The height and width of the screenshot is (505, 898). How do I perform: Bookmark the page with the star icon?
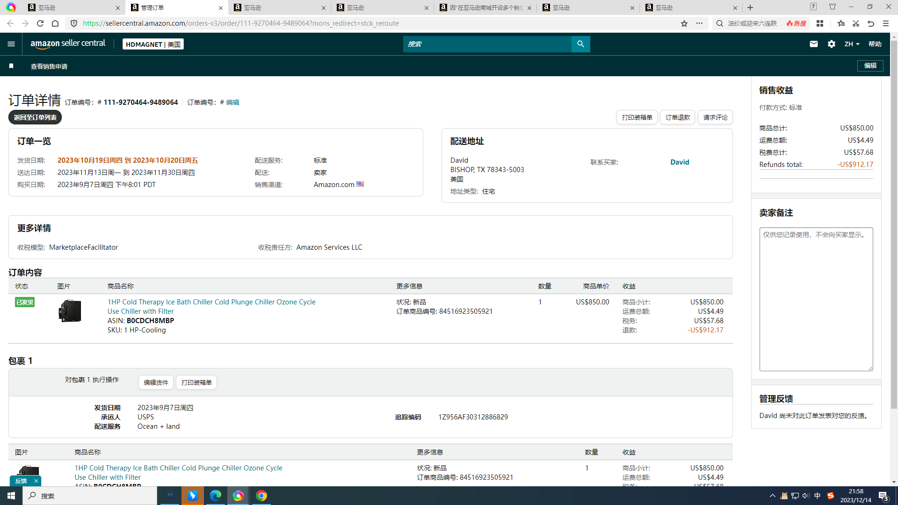click(x=684, y=23)
